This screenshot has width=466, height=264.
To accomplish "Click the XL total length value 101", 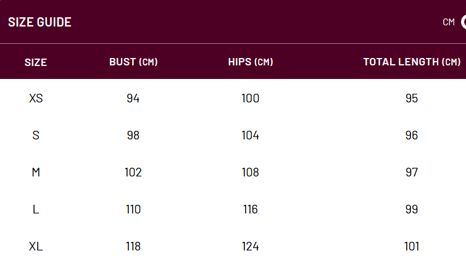I will pos(412,246).
